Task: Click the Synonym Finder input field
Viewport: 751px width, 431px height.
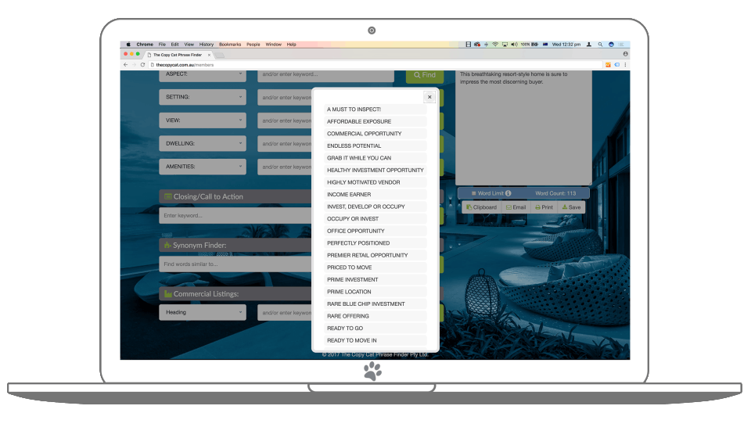Action: (235, 264)
